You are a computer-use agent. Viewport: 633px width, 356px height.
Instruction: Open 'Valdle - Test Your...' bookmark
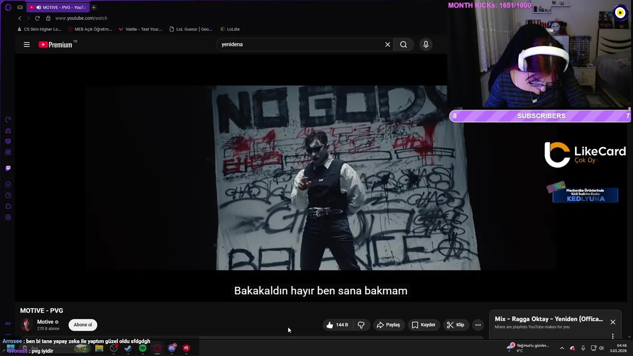pos(140,29)
